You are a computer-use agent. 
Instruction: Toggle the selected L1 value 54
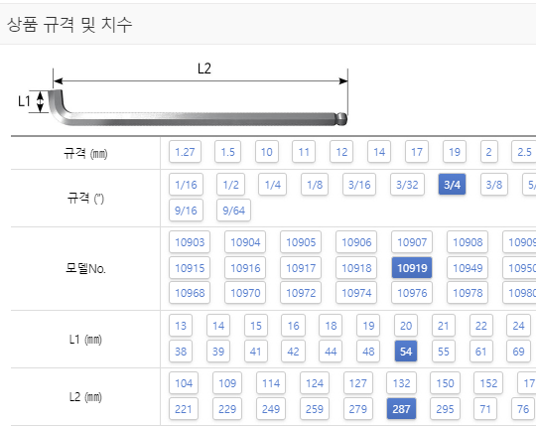pos(406,352)
